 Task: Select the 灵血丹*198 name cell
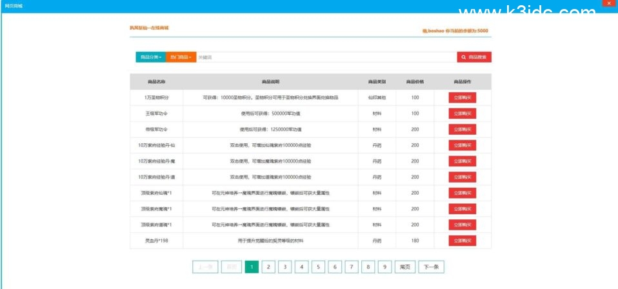coord(157,241)
